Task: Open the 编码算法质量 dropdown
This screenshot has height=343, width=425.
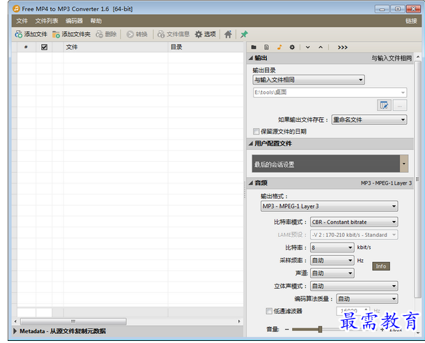Action: tap(367, 299)
